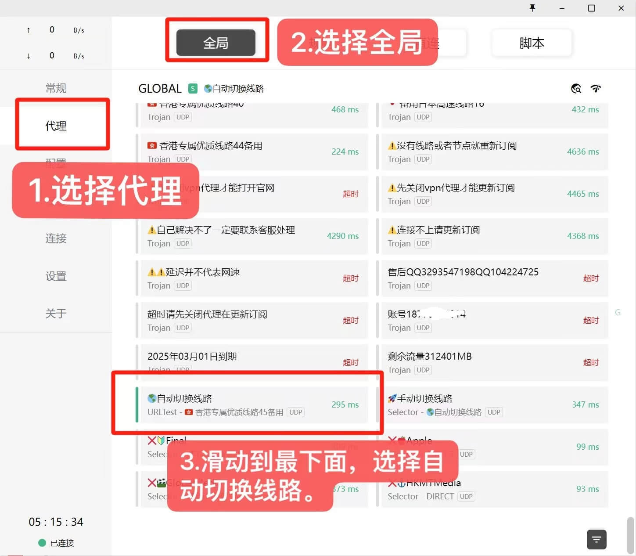Select the 自动切换线路 URLTest proxy card
The width and height of the screenshot is (636, 556).
pyautogui.click(x=252, y=404)
